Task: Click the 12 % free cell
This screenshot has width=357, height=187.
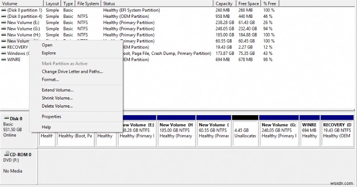Action: 268,47
